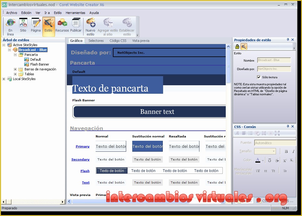Screen dimensions: 302x216
Task: Toggle Bold in CSS panel
Action: [x=286, y=151]
